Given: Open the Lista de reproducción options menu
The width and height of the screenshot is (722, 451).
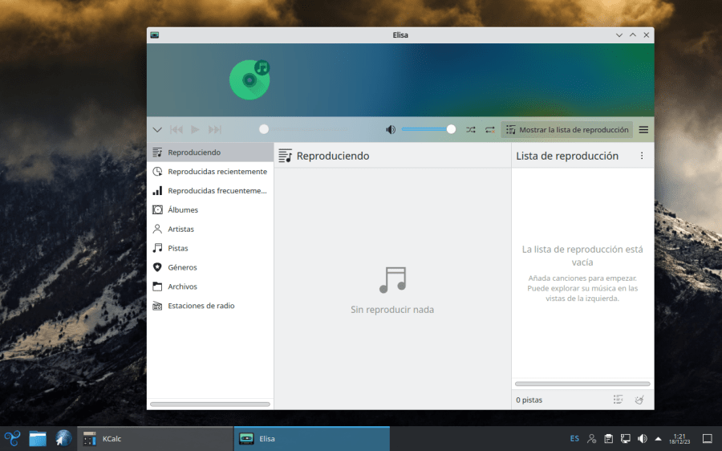Looking at the screenshot, I should coord(641,156).
